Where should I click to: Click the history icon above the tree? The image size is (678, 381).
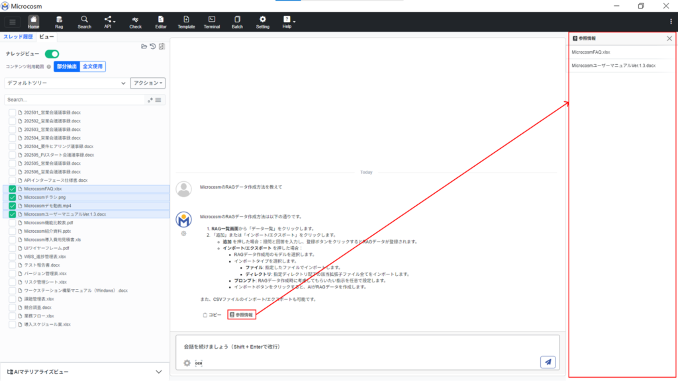point(153,46)
